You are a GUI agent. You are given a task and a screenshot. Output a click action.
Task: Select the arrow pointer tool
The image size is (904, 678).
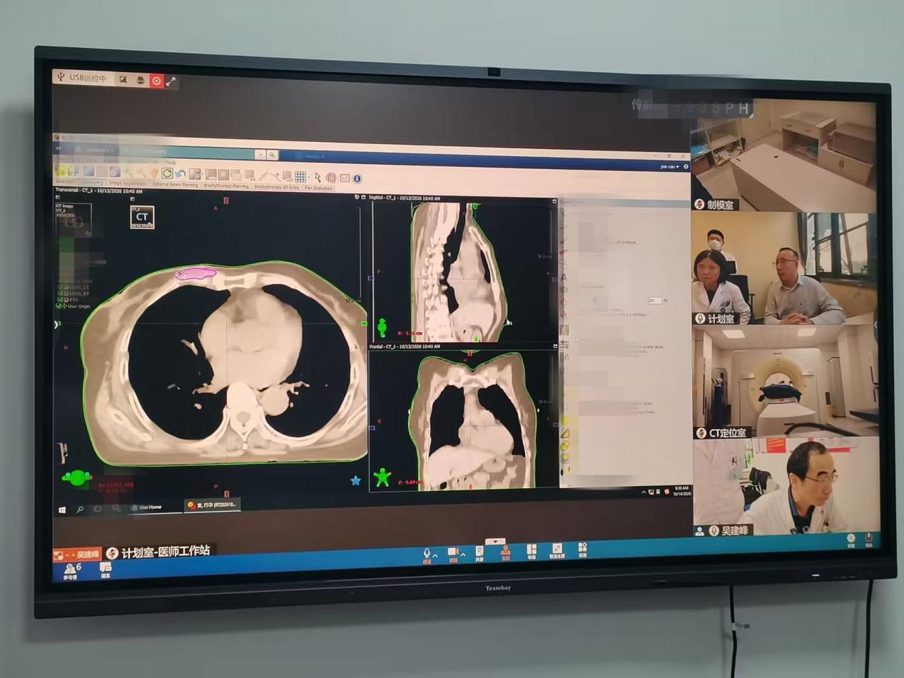[318, 177]
